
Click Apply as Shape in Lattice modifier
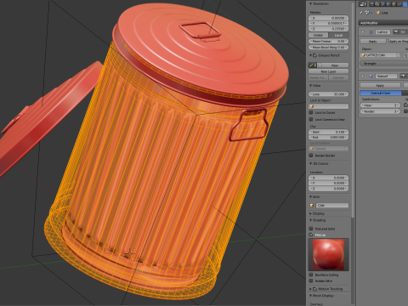399,42
